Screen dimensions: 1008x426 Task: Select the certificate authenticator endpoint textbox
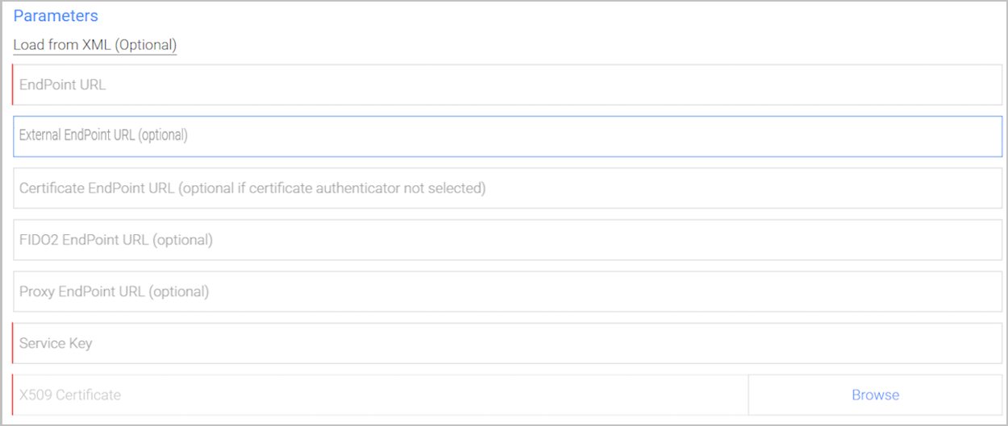click(x=507, y=188)
